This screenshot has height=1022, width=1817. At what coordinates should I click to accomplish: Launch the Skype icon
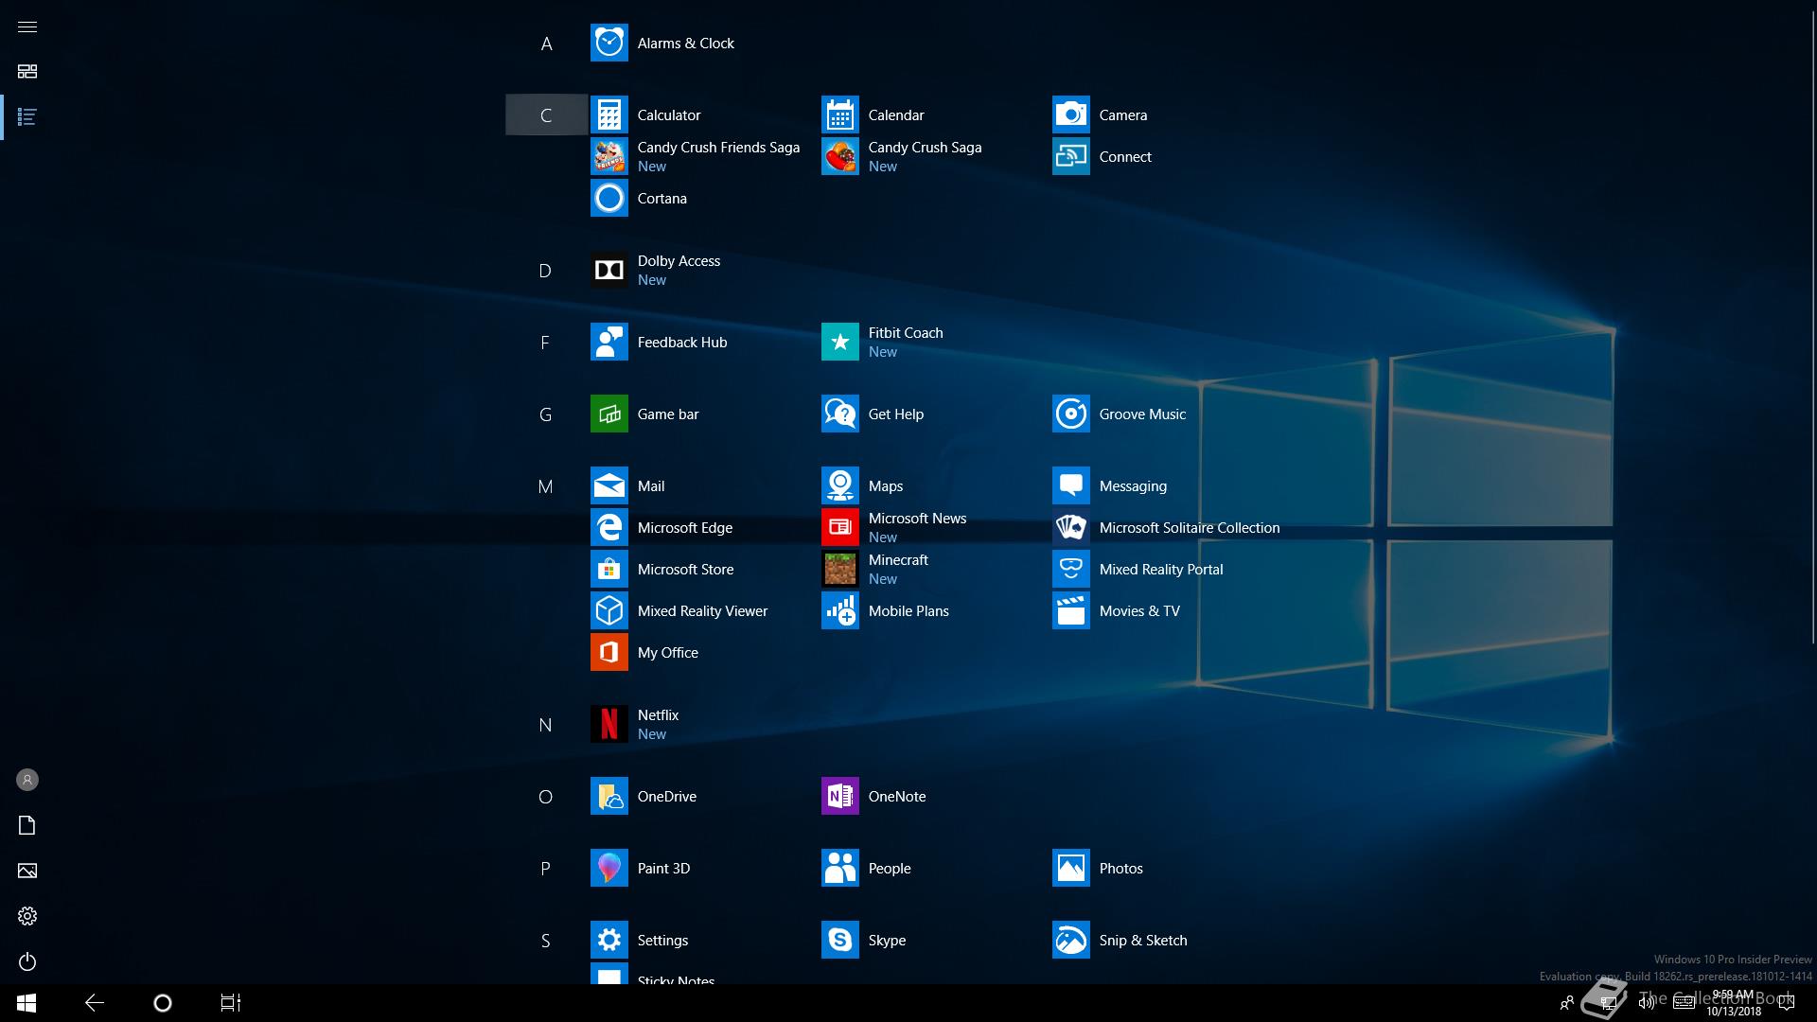coord(839,941)
